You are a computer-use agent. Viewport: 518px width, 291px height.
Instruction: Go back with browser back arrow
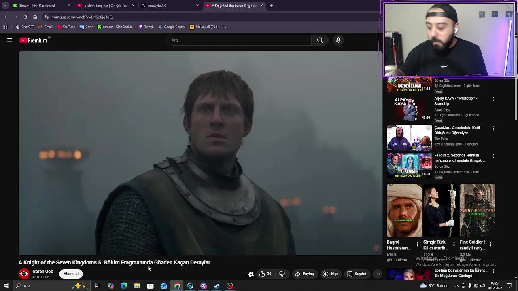coord(6,17)
